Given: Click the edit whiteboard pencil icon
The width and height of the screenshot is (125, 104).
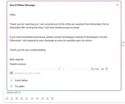Looking at the screenshot, I should coord(52,99).
